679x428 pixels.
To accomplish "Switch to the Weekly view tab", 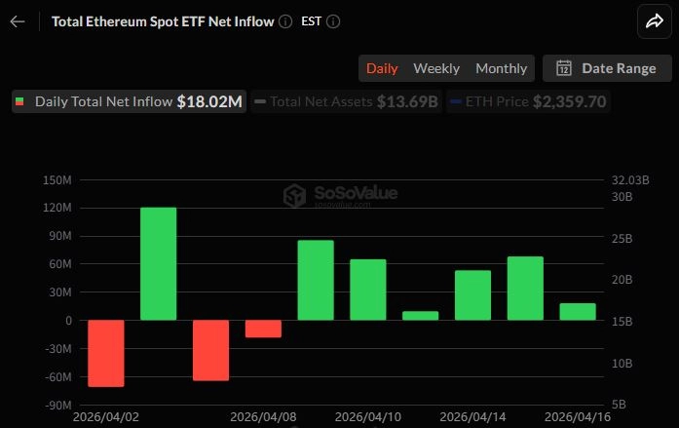I will [436, 68].
